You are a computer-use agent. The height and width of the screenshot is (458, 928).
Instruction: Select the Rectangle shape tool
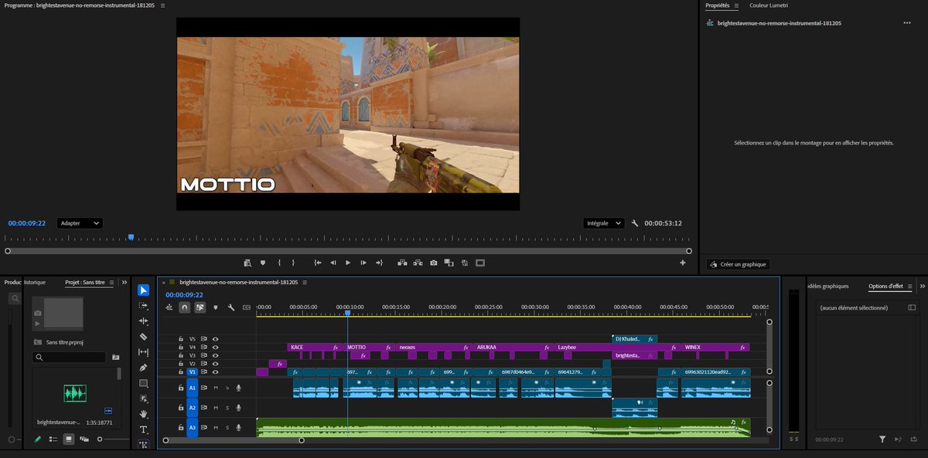pyautogui.click(x=144, y=383)
